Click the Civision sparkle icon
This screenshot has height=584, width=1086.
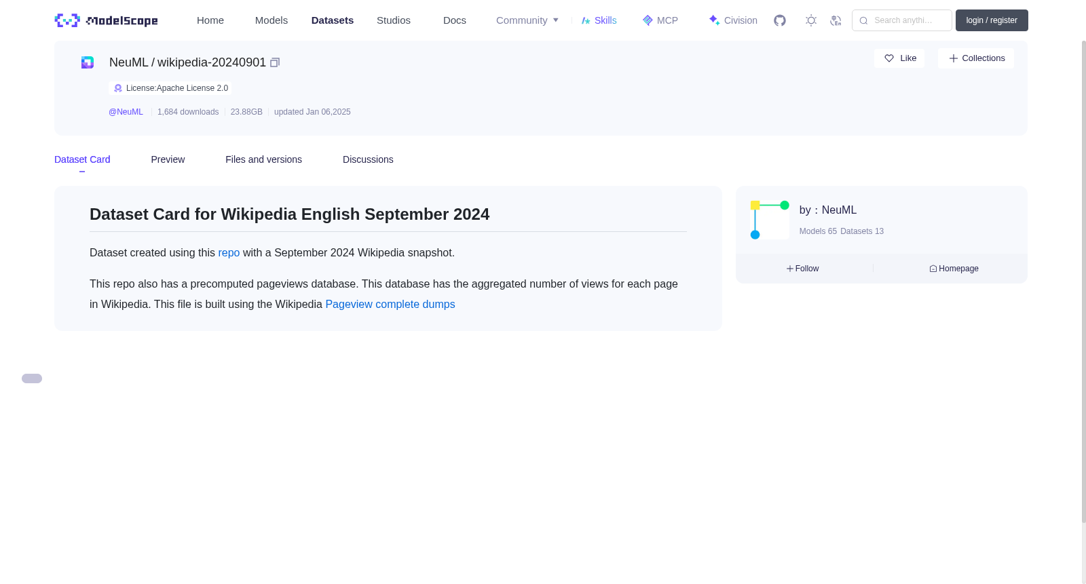coord(714,20)
